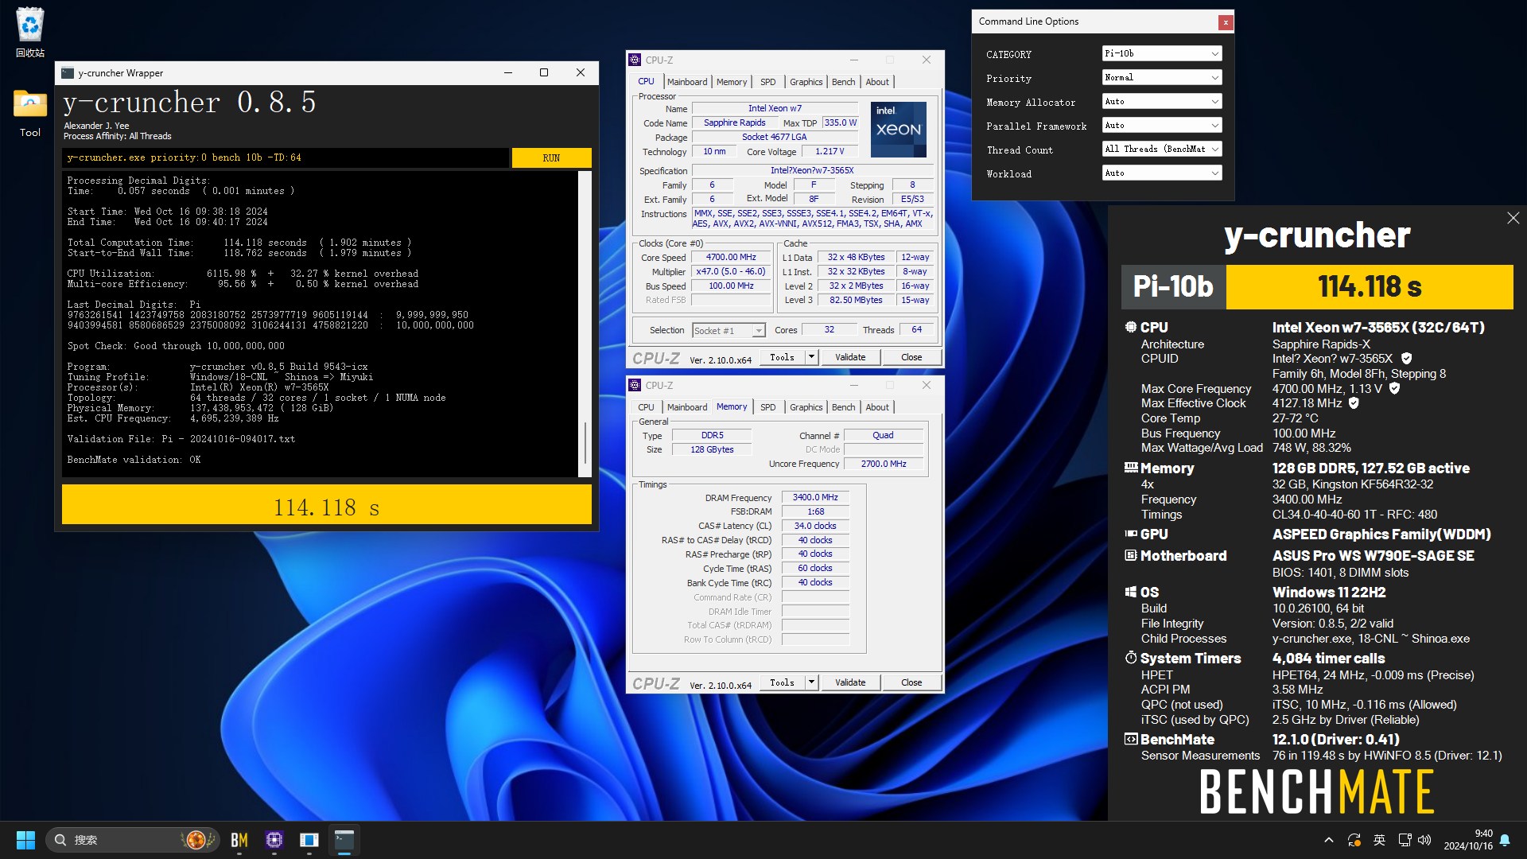Viewport: 1527px width, 859px height.
Task: Expand Tools arrow in lower CPU-Z window
Action: pos(811,682)
